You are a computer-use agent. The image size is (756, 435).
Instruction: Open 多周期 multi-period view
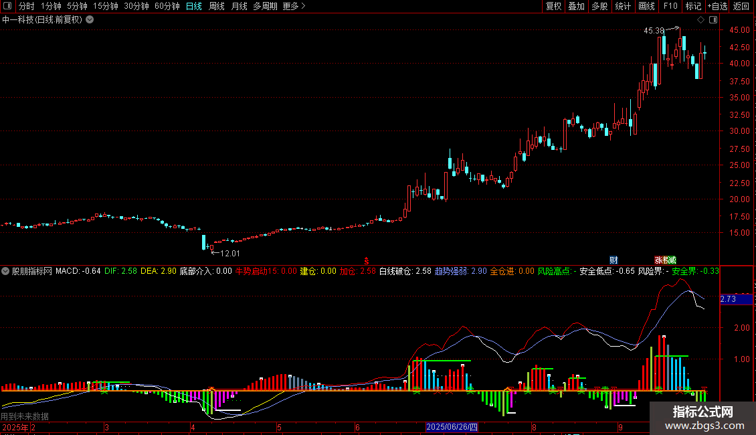pyautogui.click(x=265, y=6)
